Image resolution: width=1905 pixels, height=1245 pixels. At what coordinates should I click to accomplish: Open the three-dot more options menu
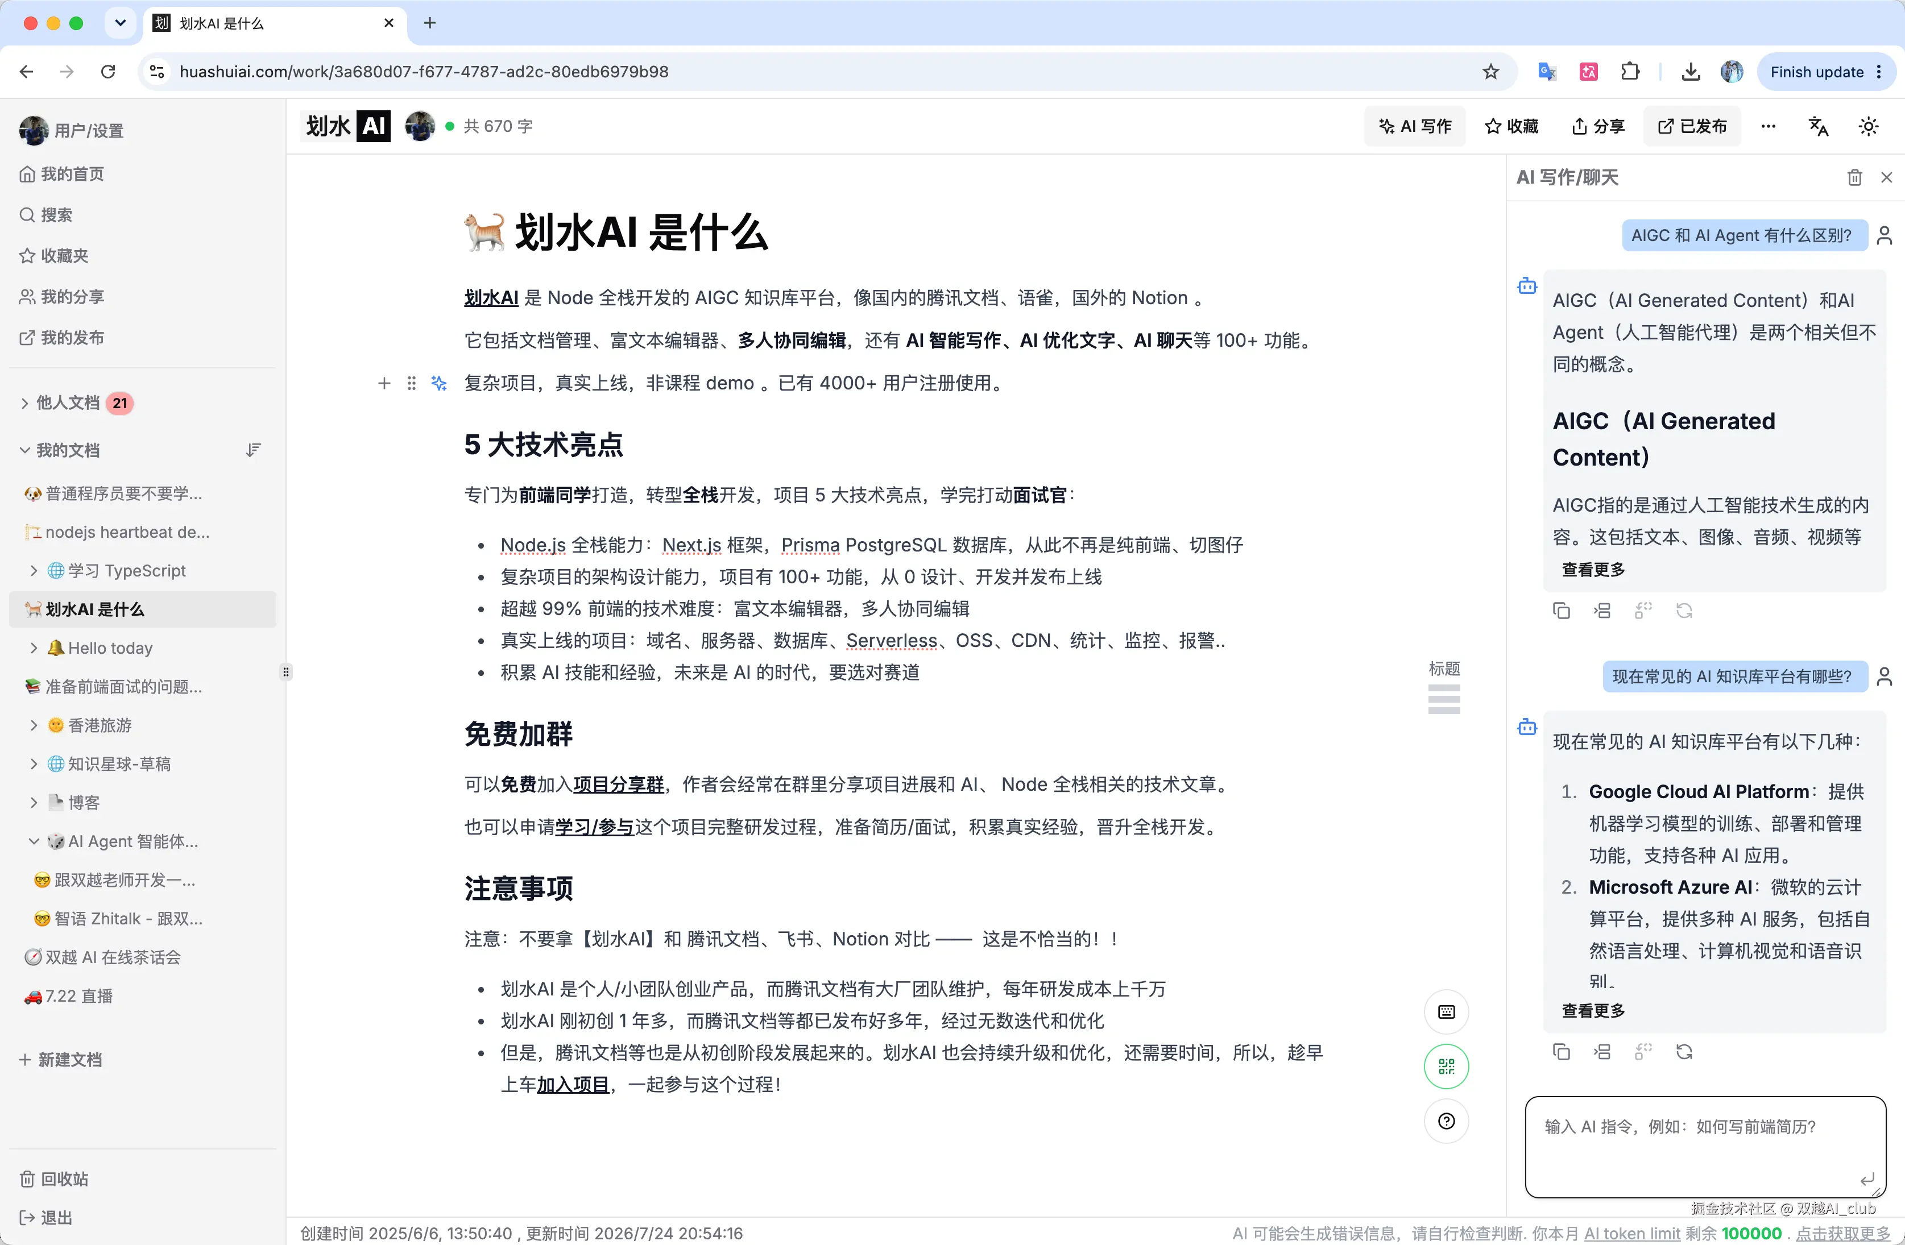(1768, 126)
